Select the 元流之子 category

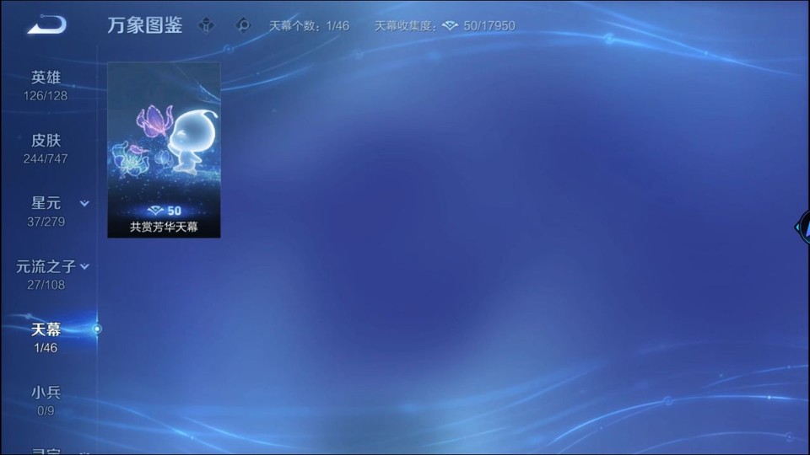click(x=46, y=274)
